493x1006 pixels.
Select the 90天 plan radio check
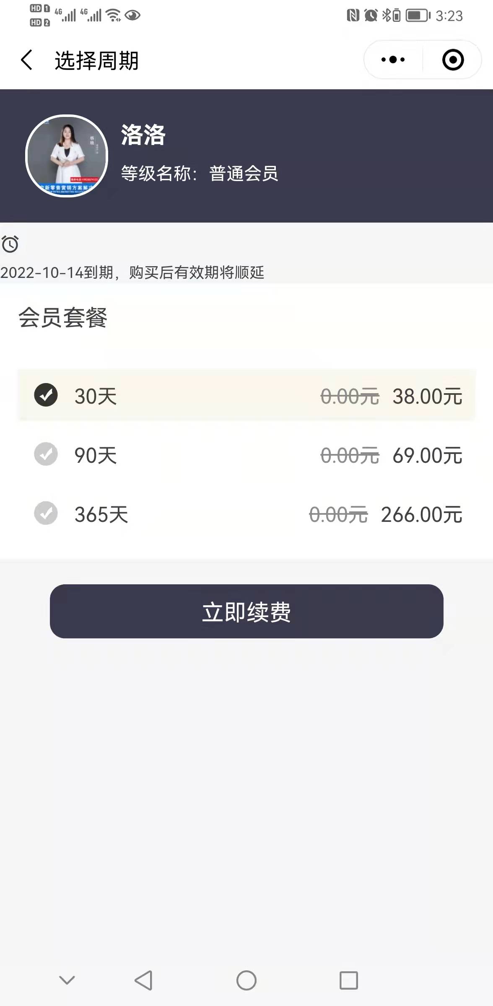[x=46, y=454]
